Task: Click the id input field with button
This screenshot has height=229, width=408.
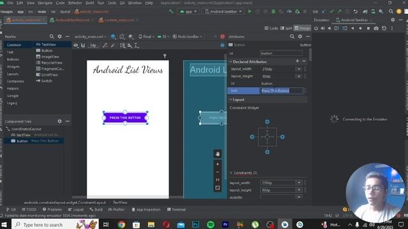Action: (281, 53)
